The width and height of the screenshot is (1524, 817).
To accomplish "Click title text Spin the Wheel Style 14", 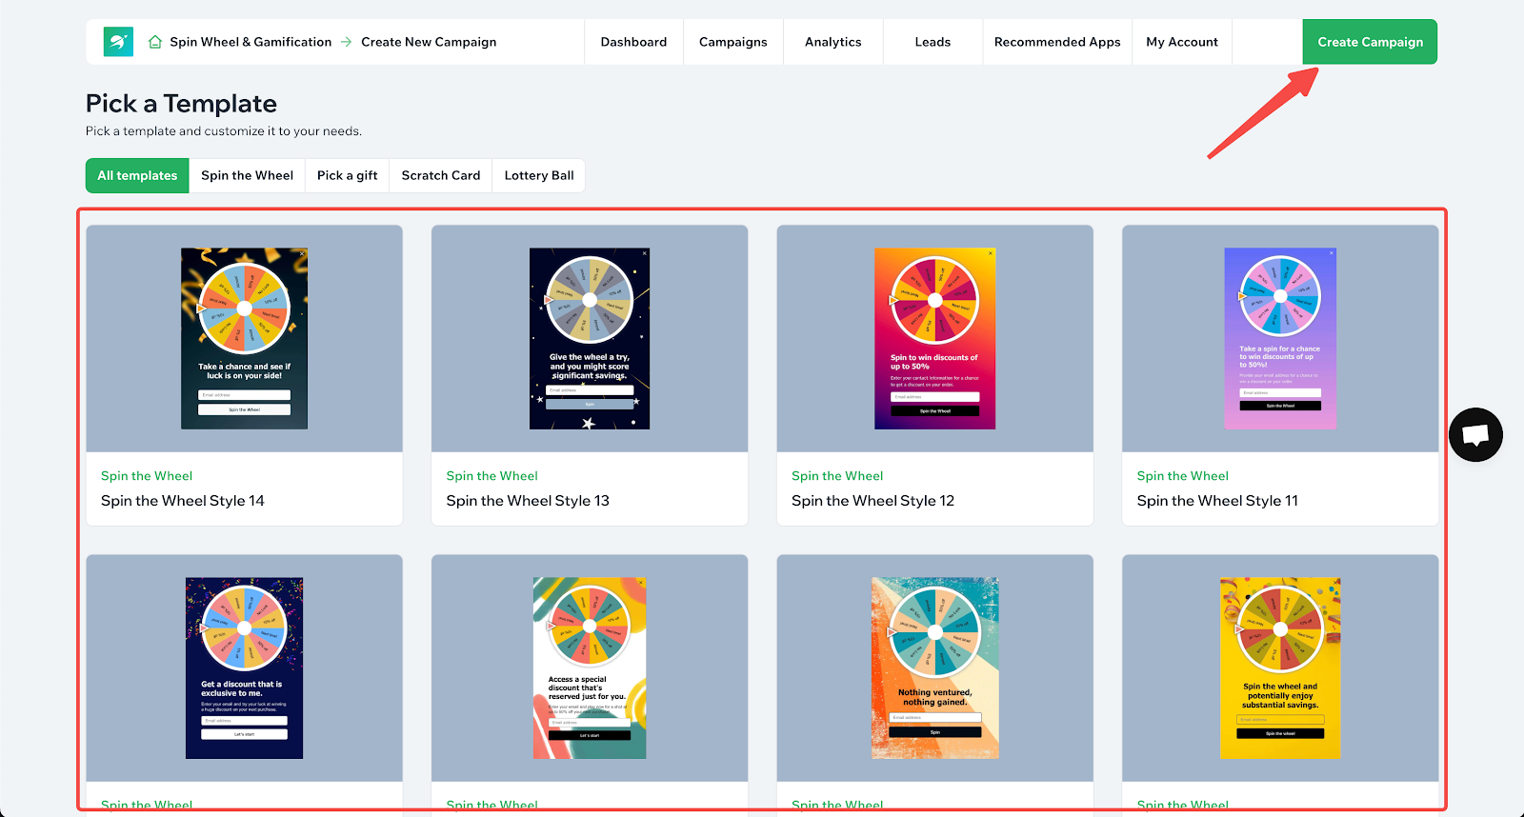I will (x=183, y=501).
